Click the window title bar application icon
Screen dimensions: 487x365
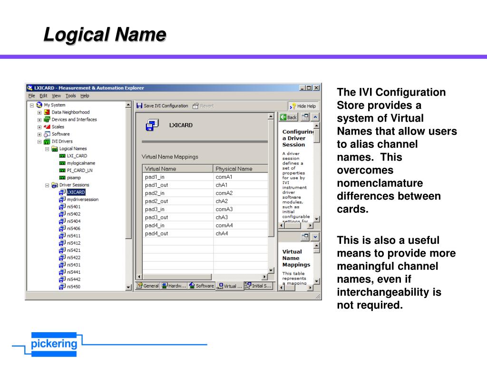click(30, 88)
